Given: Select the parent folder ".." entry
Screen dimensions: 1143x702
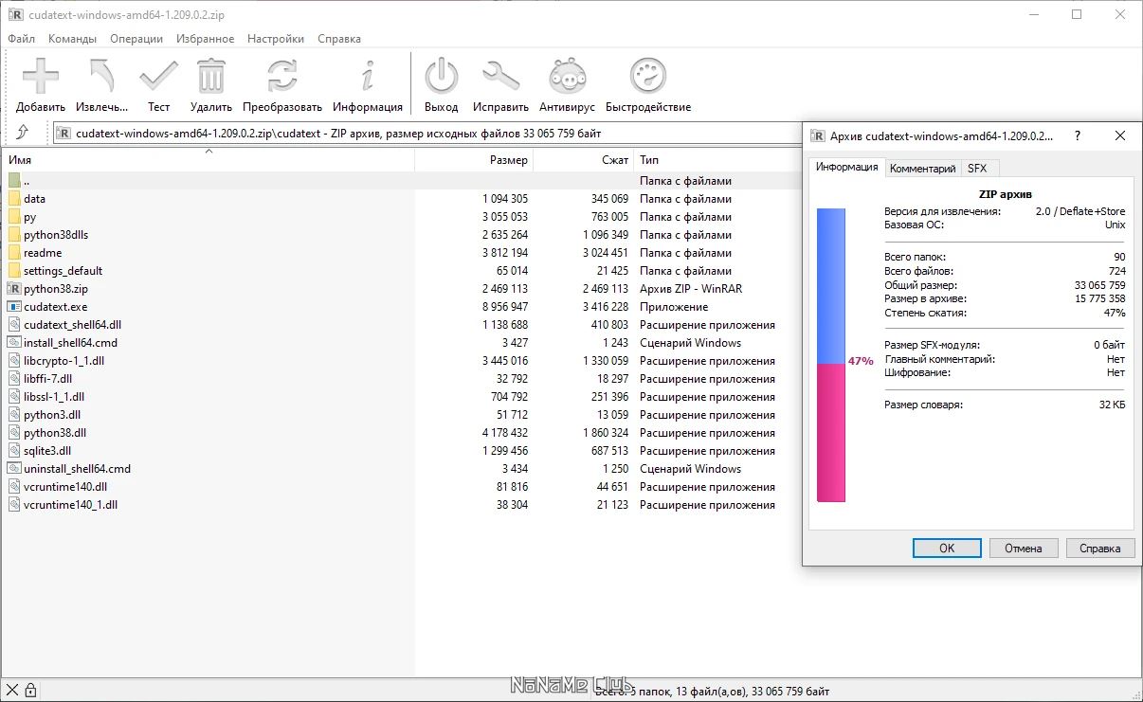Looking at the screenshot, I should pyautogui.click(x=27, y=181).
